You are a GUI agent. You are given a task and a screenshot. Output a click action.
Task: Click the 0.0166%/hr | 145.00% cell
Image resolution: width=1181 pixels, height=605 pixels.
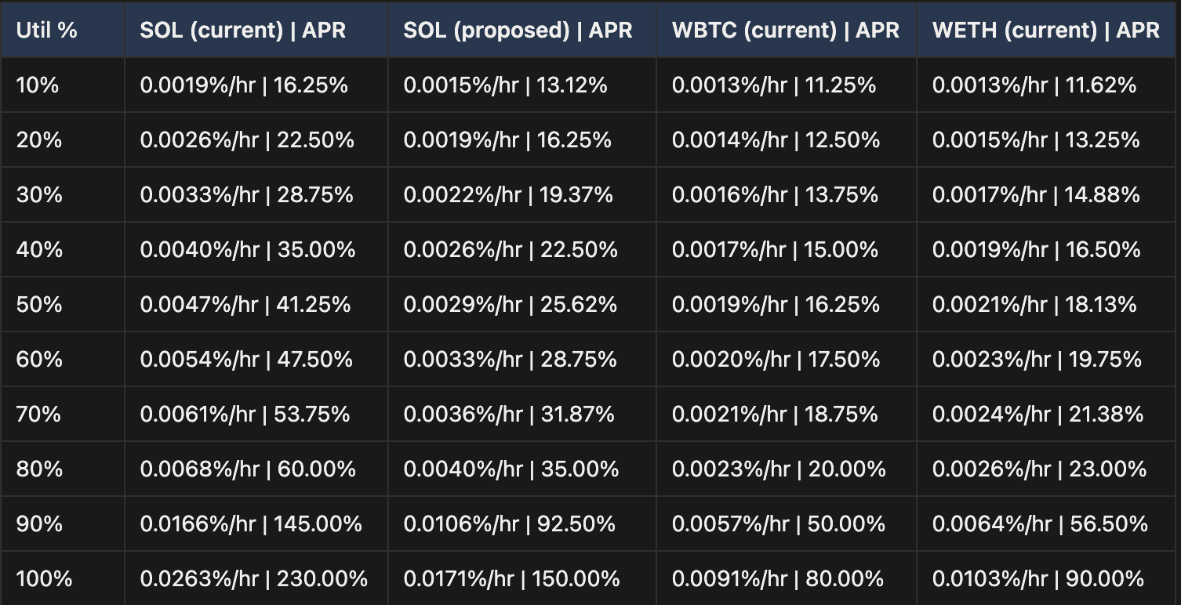[x=251, y=523]
